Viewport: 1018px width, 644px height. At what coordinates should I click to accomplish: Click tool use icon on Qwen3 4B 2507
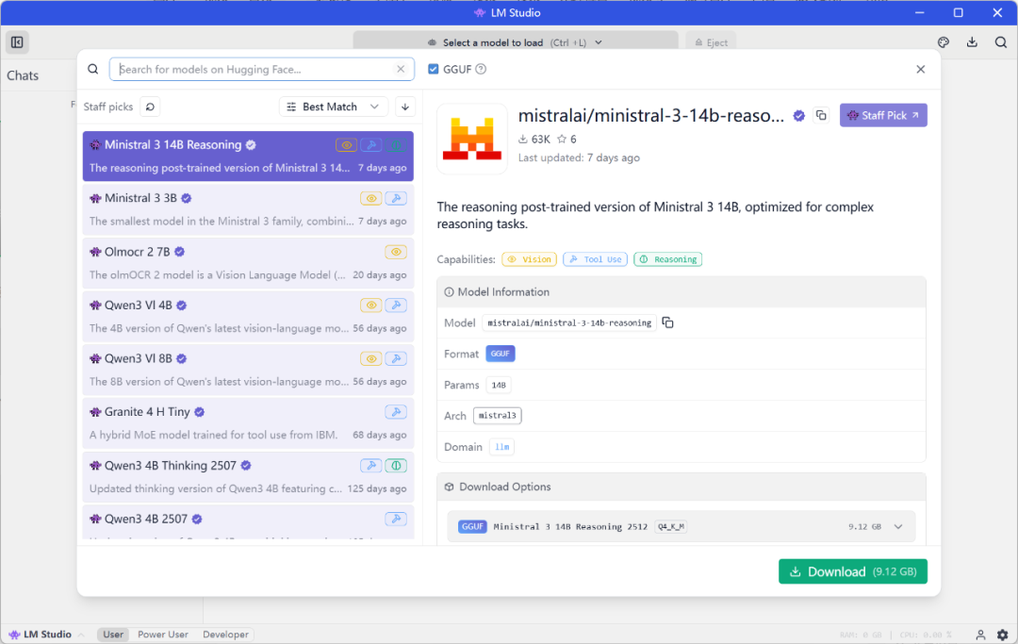[396, 519]
